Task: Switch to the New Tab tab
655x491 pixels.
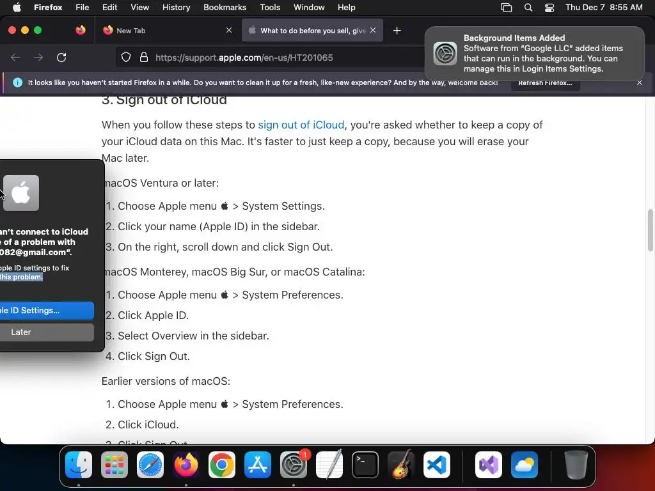Action: 167,31
